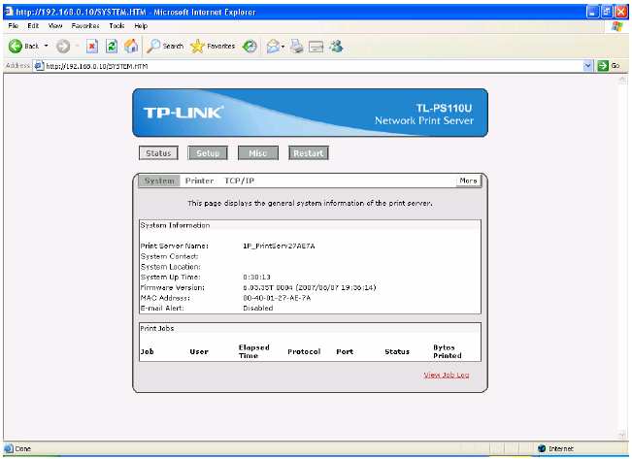
Task: Click the Back arrow icon
Action: point(16,46)
